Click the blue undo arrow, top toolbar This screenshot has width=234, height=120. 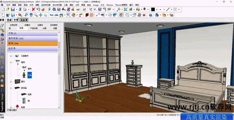click(38, 9)
